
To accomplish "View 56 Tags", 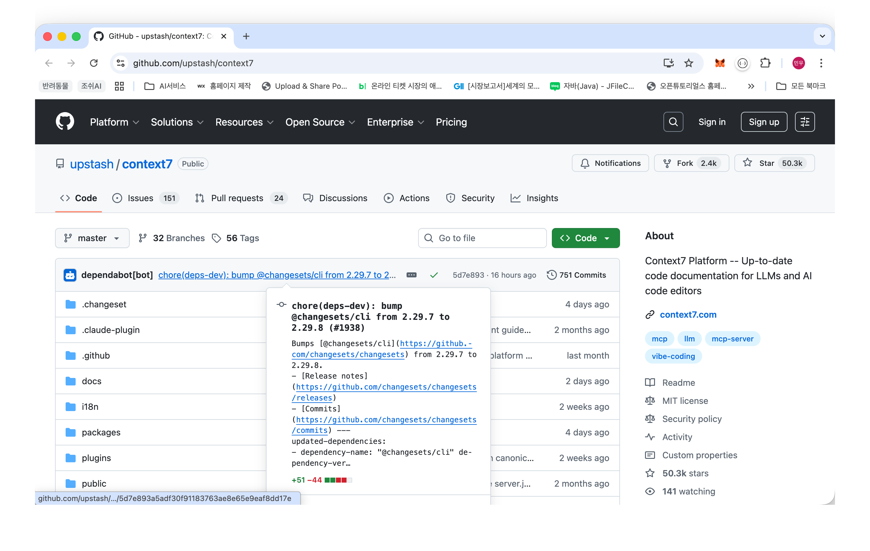I will [x=236, y=238].
